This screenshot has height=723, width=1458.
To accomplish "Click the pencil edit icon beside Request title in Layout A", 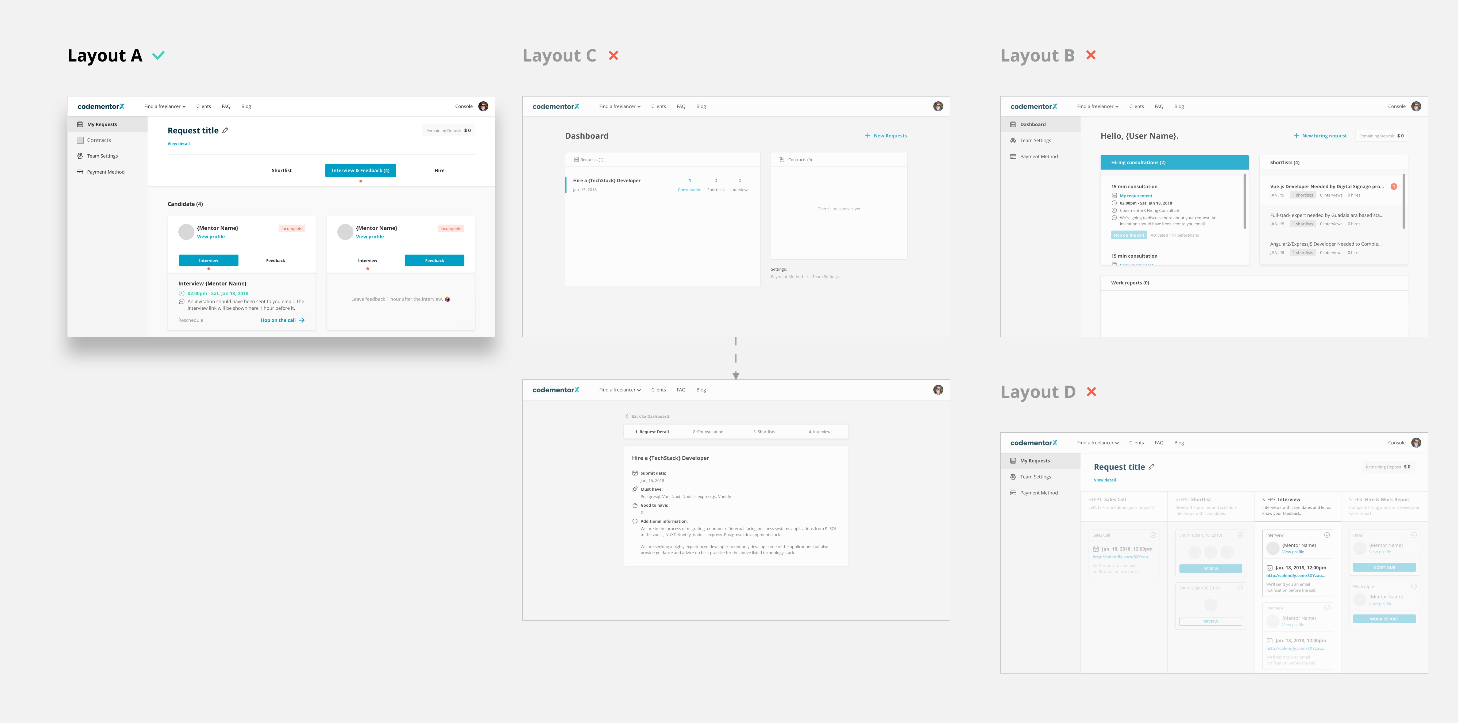I will tap(225, 130).
